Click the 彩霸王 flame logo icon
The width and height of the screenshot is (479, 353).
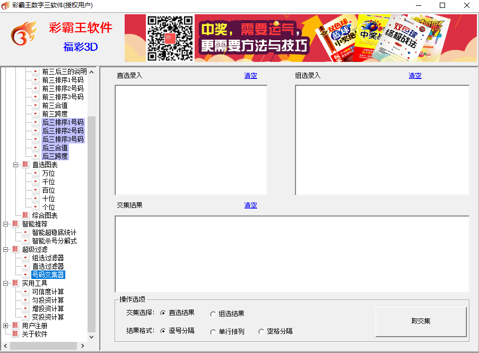coord(23,33)
